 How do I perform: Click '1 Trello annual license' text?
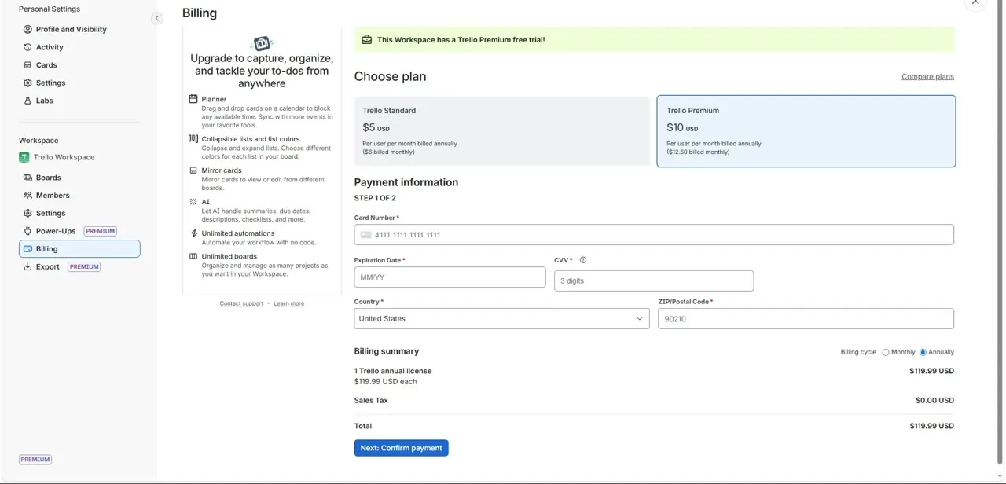pos(393,371)
